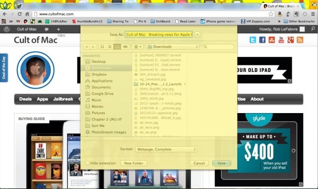The width and height of the screenshot is (318, 189).
Task: Open the Sharing To bookmarks folder
Action: [118, 21]
